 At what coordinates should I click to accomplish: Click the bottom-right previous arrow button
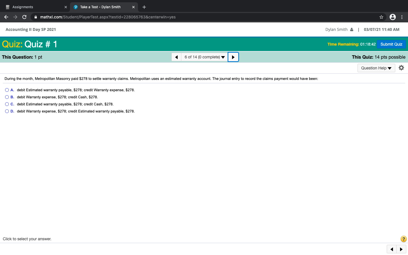pos(392,249)
